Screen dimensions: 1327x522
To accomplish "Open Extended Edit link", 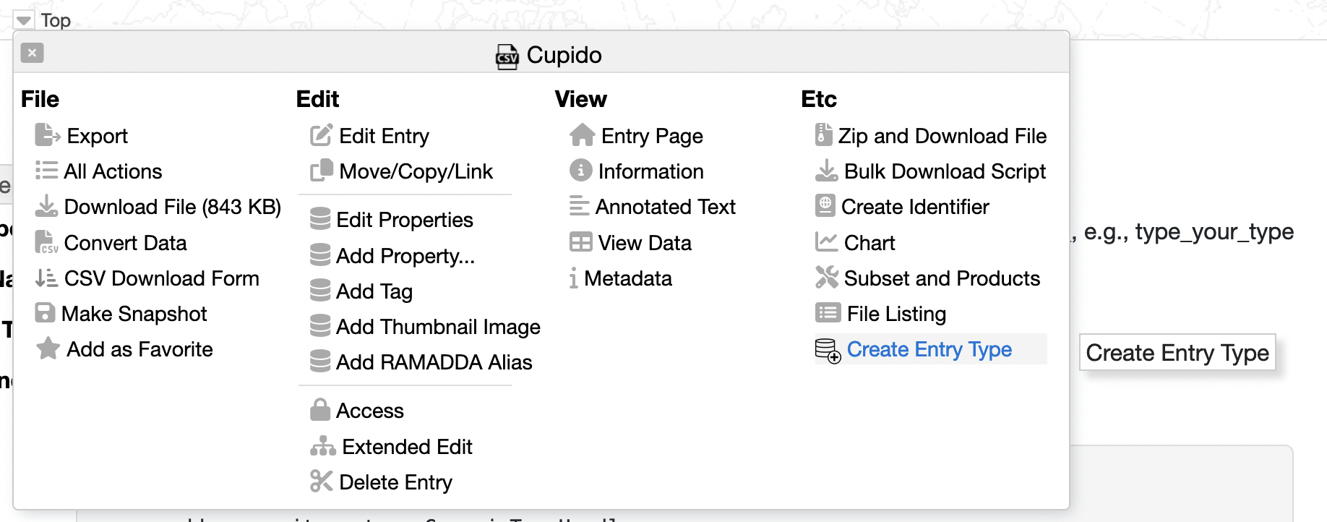I will 407,447.
